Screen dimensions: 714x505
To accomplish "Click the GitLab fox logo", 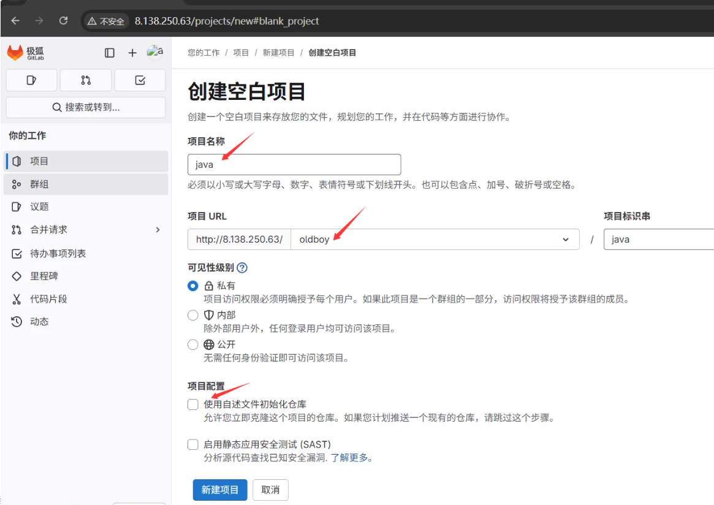I will [15, 53].
